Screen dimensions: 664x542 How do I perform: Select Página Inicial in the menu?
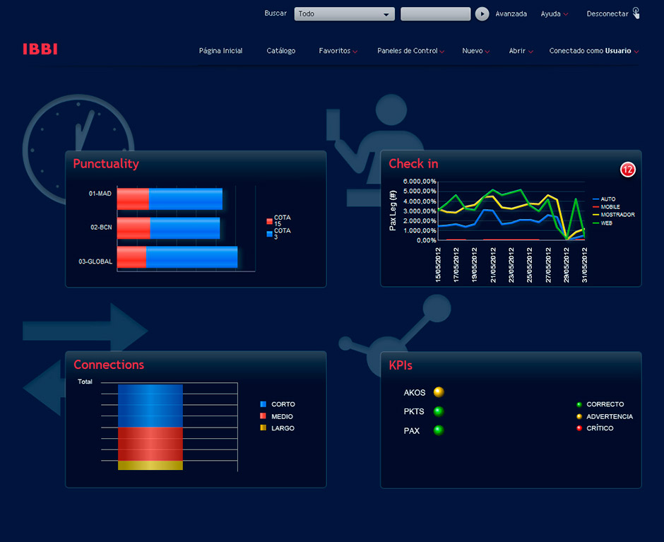pyautogui.click(x=220, y=51)
